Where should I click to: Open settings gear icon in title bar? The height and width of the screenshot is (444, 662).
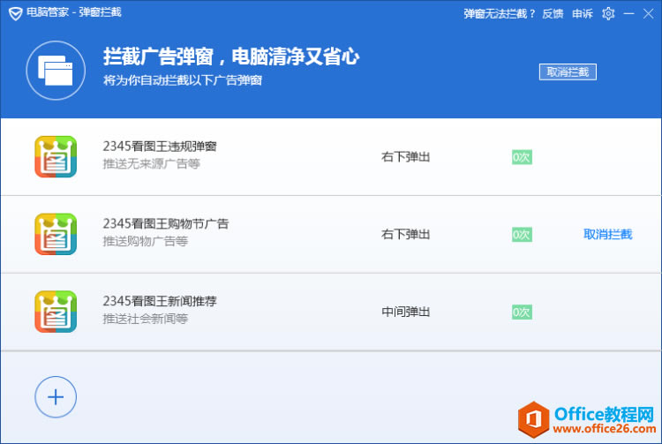click(608, 14)
